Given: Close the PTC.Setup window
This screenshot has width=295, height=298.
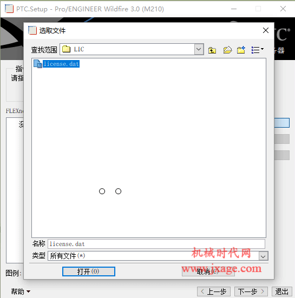Looking at the screenshot, I should [x=283, y=9].
